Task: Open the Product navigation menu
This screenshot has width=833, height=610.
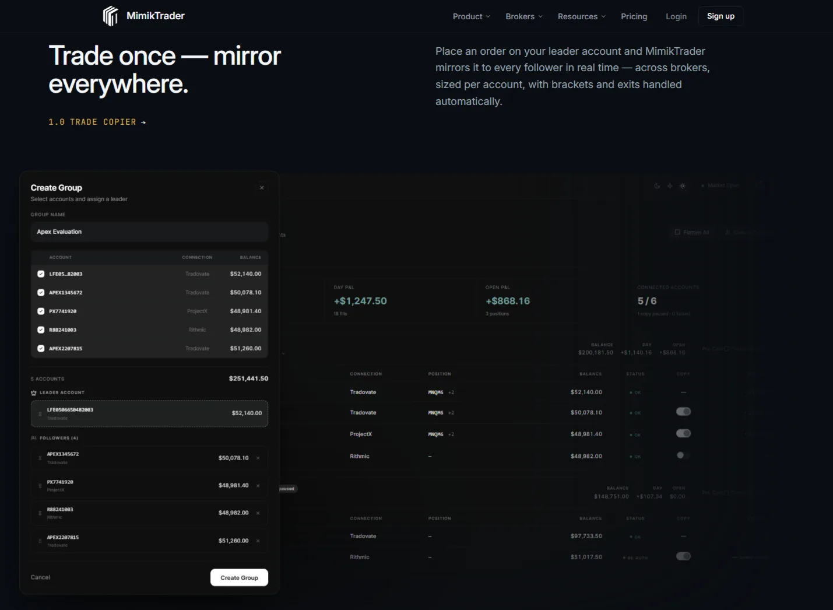Action: [472, 16]
